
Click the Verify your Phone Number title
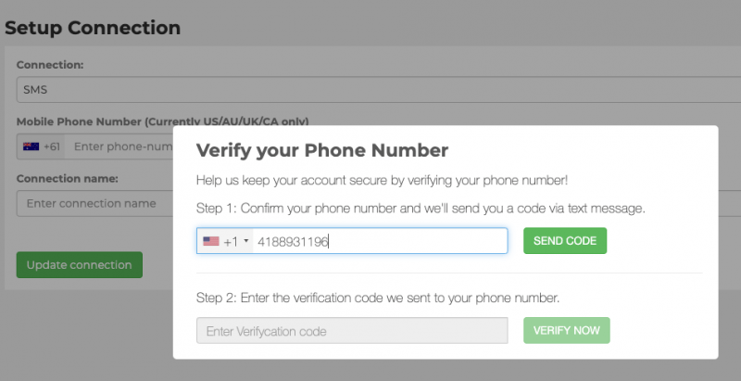(322, 150)
